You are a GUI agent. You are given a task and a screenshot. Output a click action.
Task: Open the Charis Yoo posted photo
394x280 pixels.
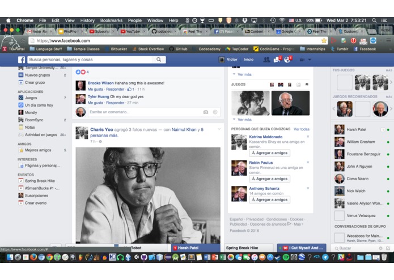[x=148, y=196]
